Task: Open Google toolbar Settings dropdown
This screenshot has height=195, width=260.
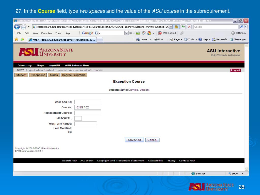Action: tap(239, 33)
